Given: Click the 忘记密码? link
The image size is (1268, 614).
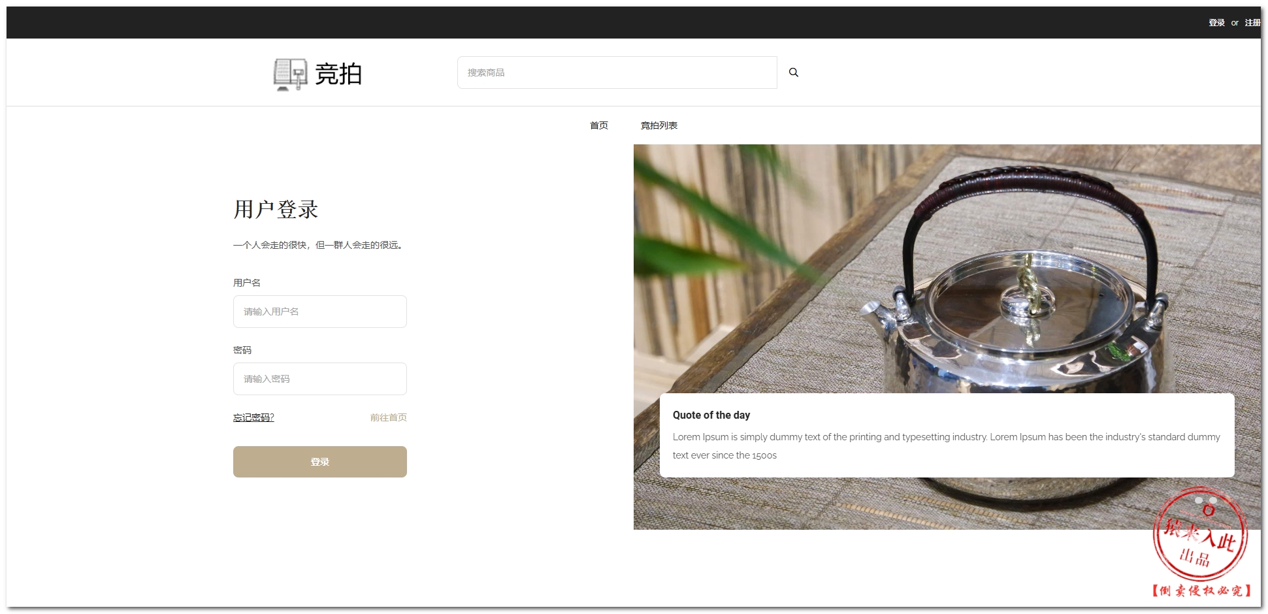Looking at the screenshot, I should 253,417.
